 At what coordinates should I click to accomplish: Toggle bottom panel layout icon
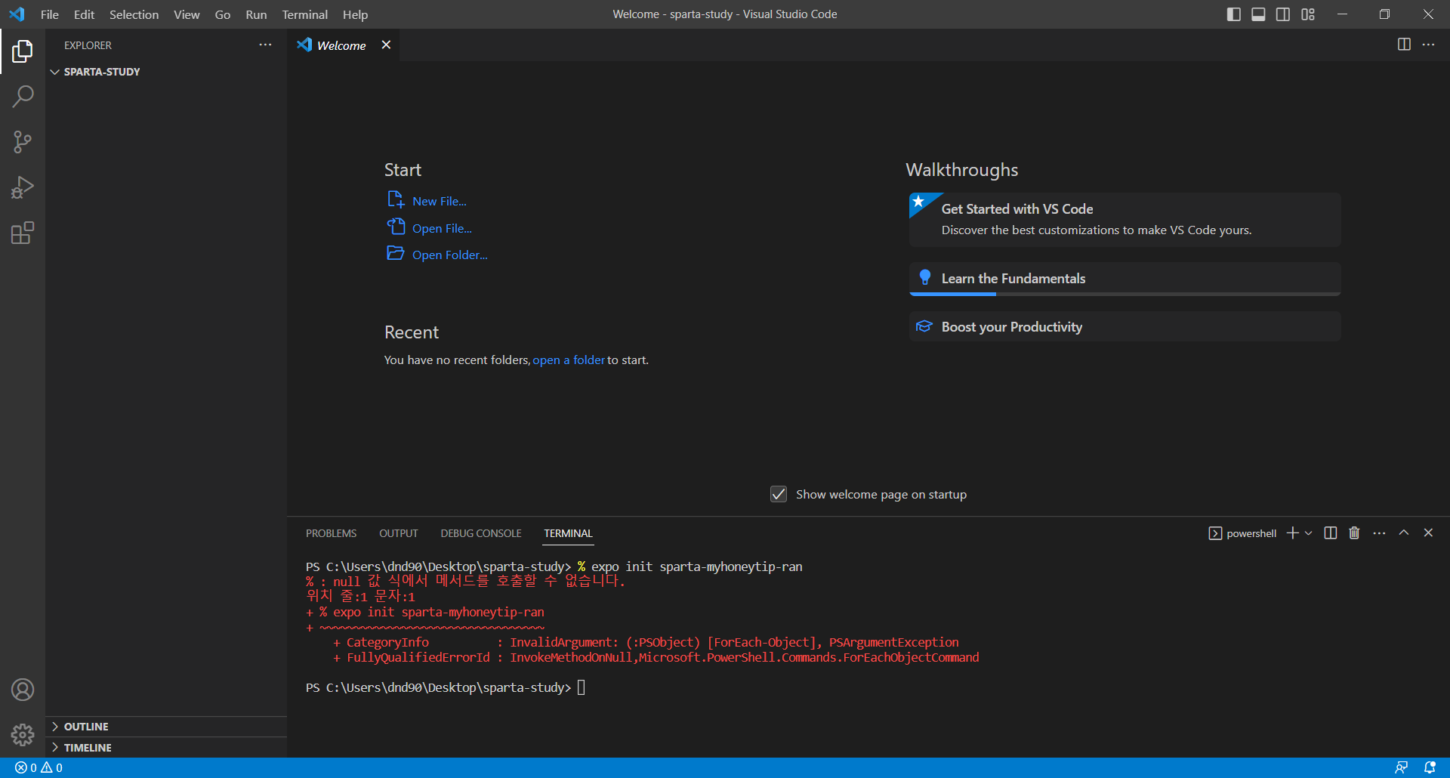(x=1258, y=14)
